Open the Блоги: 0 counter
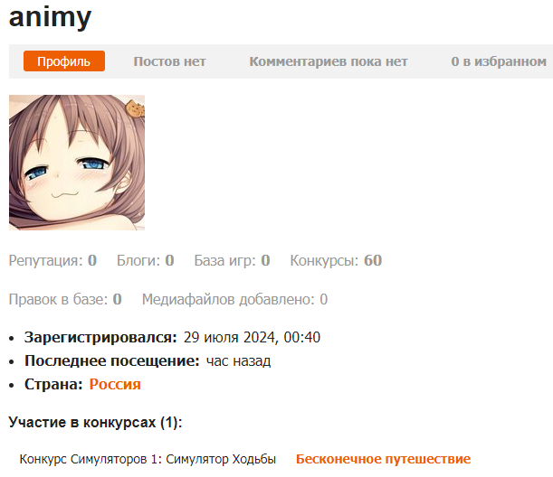553x477 pixels. [x=146, y=260]
